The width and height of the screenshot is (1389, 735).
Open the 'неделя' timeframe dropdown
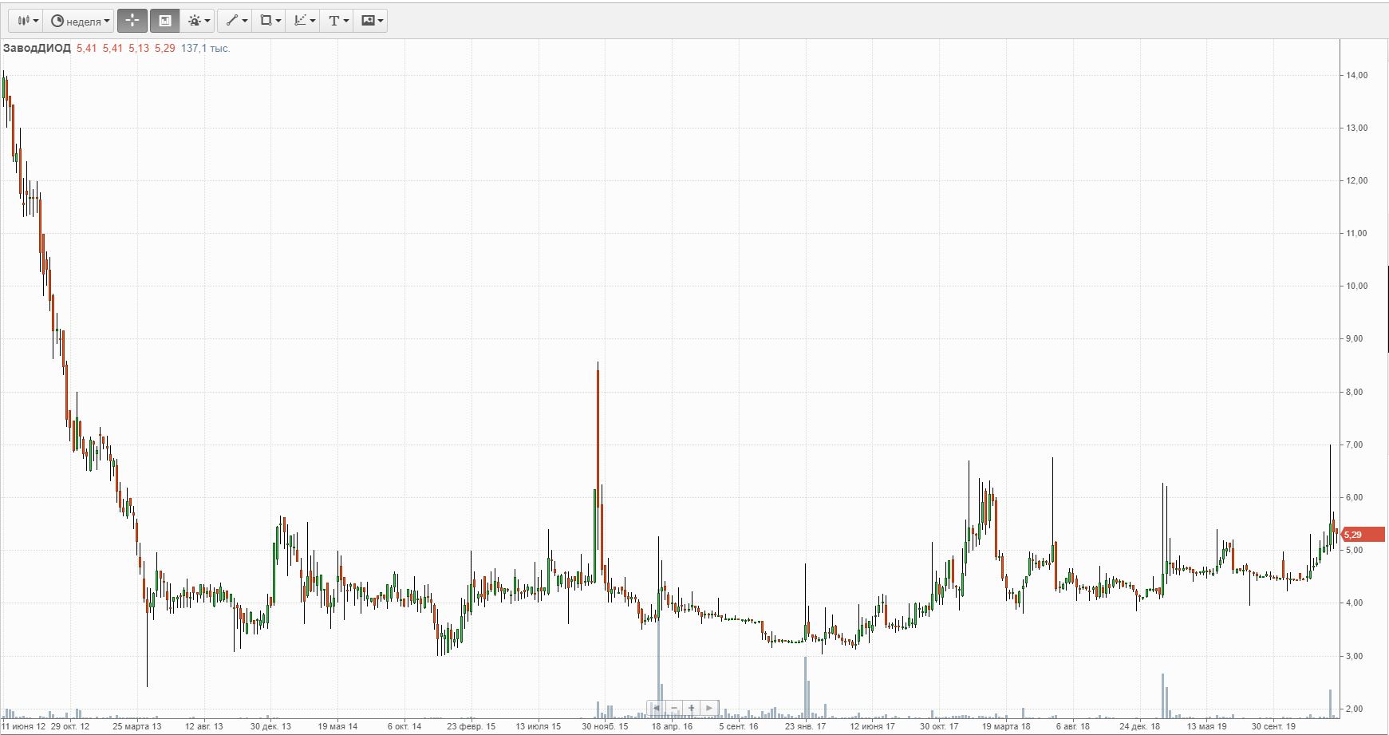80,21
